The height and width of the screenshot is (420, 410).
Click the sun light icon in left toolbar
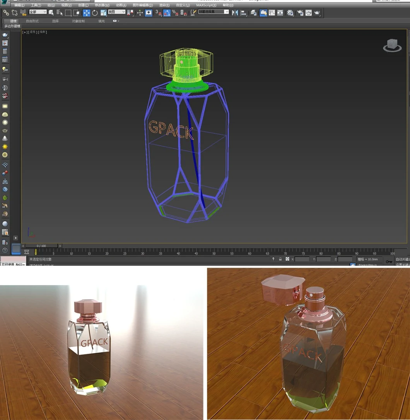click(x=5, y=147)
